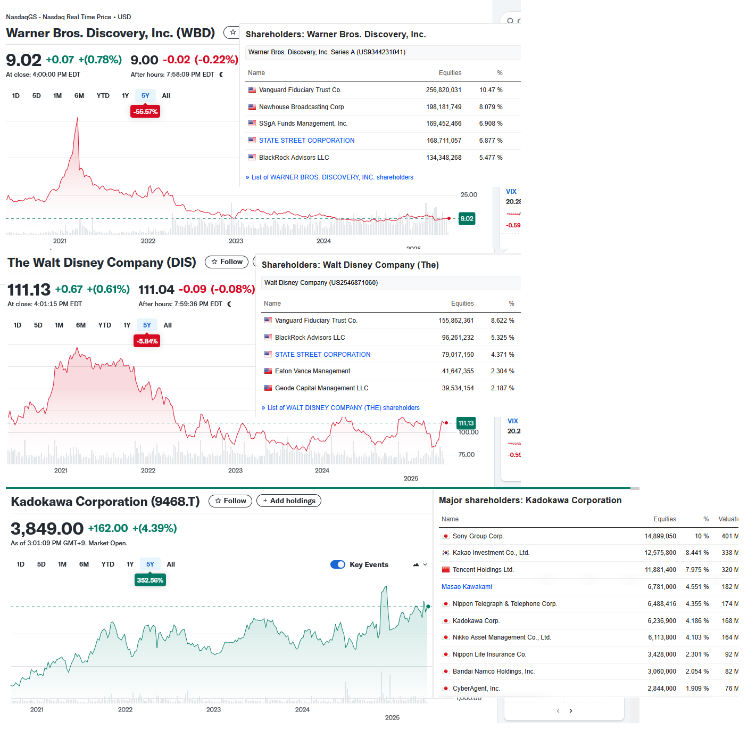Select 5Y range on the Disney chart
Viewport: 756px width, 729px height.
(x=147, y=325)
